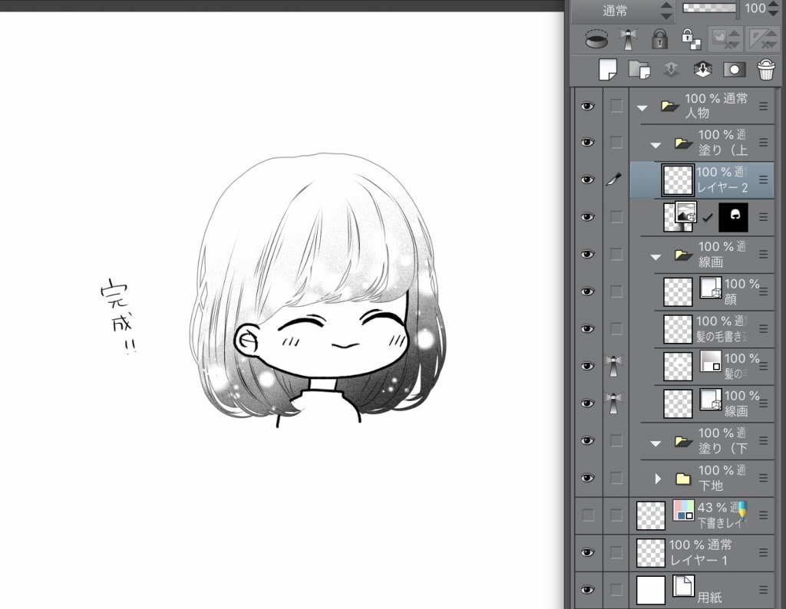
Task: Click the black layer mask thumbnail
Action: click(x=733, y=217)
